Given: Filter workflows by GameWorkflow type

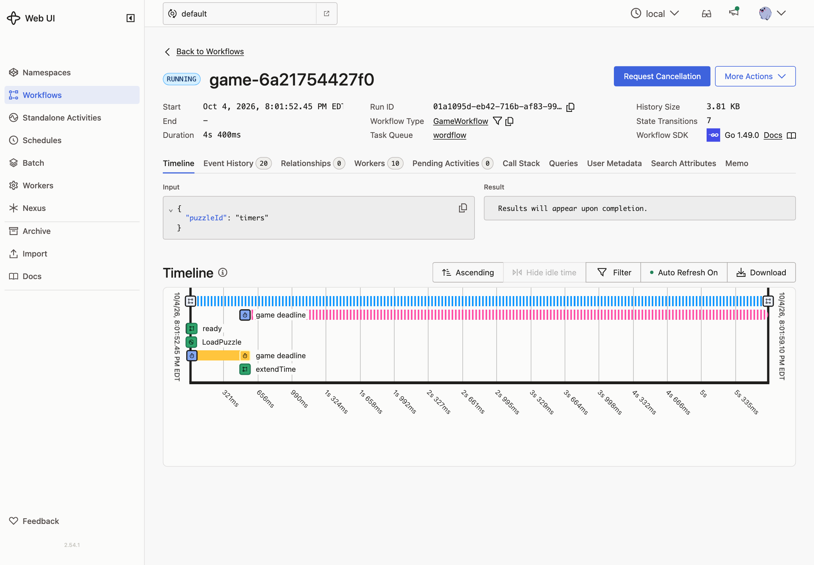Looking at the screenshot, I should (x=497, y=121).
